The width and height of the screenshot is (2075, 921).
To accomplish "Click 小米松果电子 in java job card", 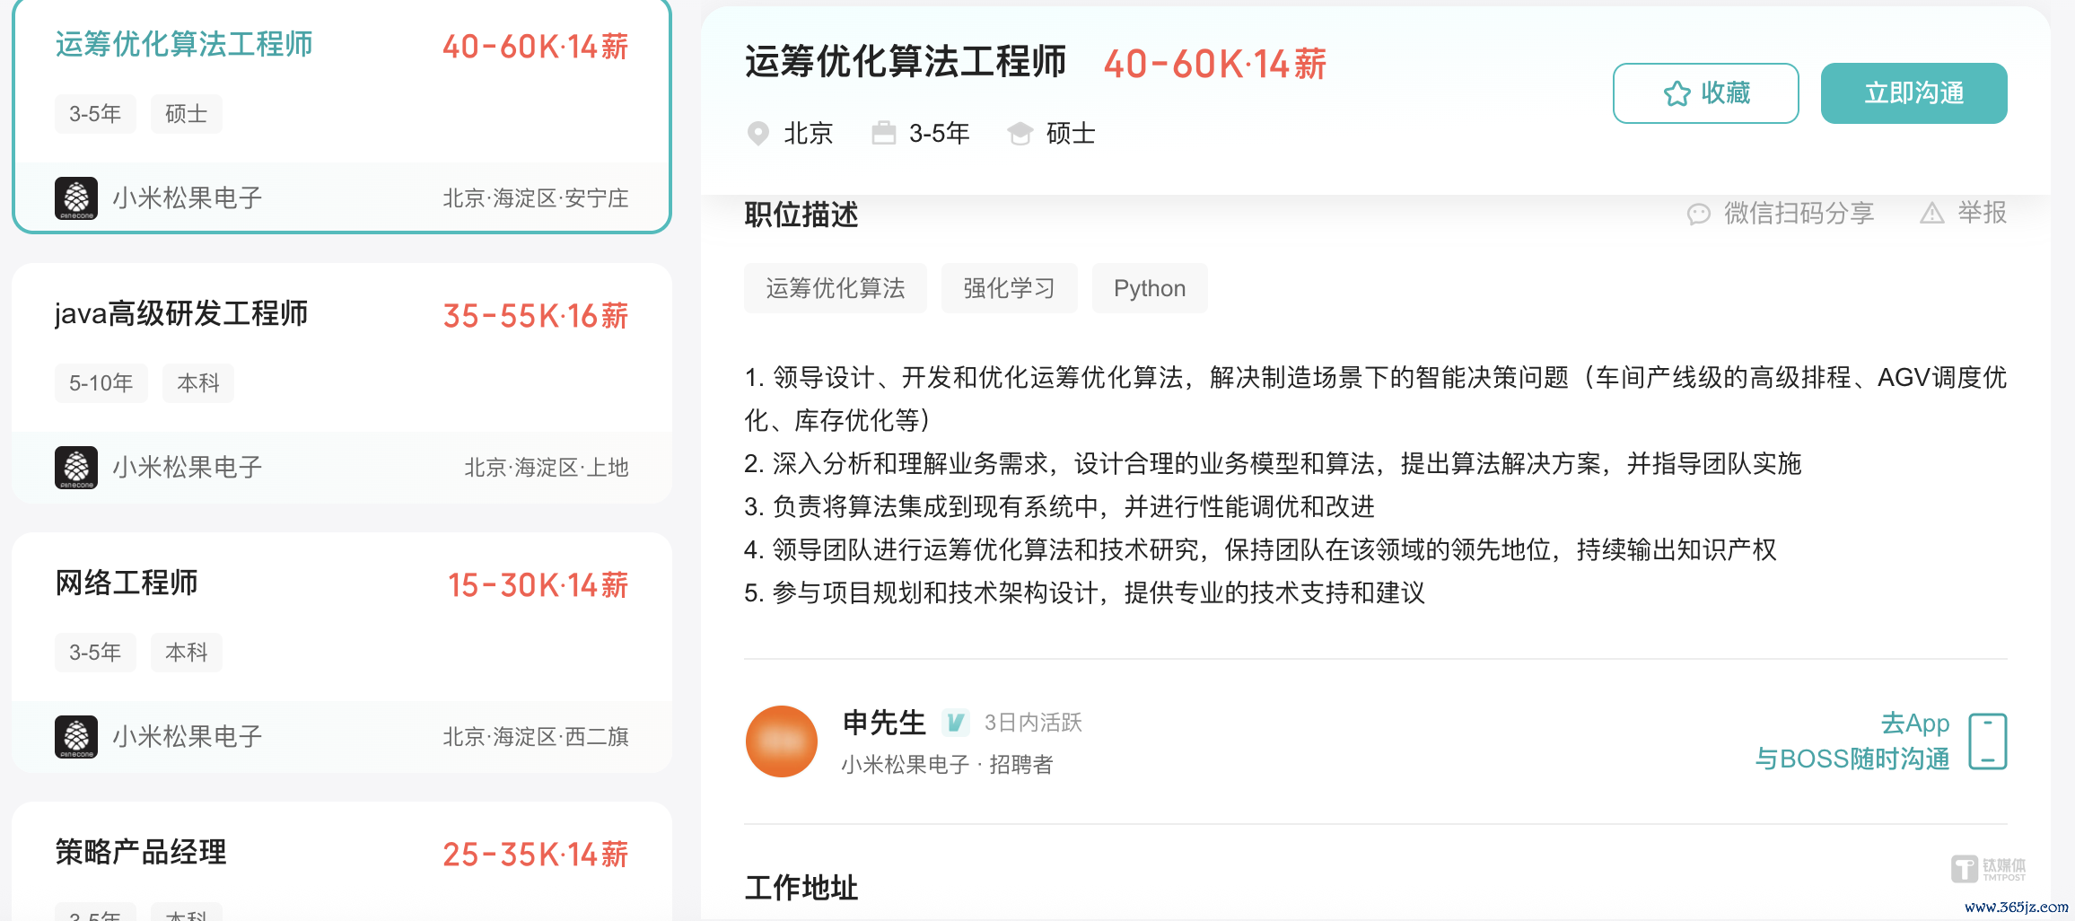I will coord(188,468).
